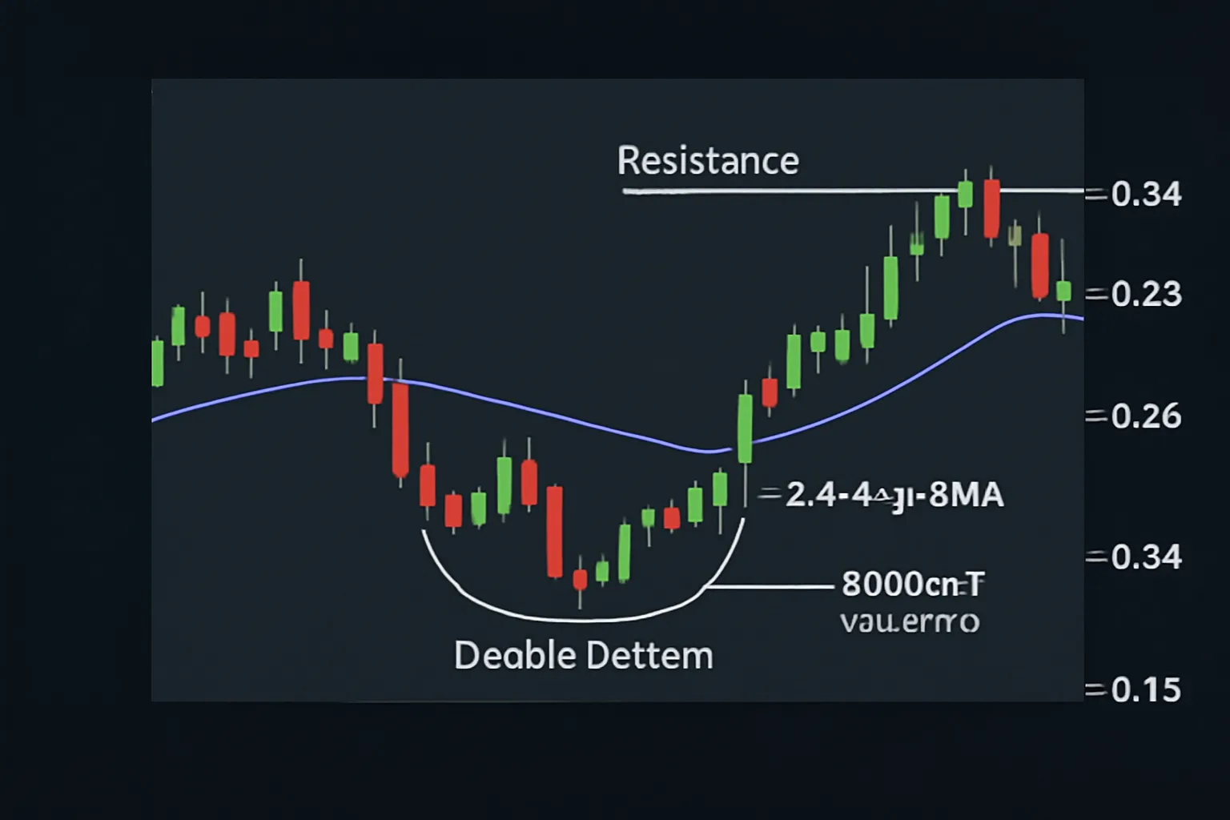Screen dimensions: 1230x820
Task: Click the Resistance text label
Action: coord(708,161)
